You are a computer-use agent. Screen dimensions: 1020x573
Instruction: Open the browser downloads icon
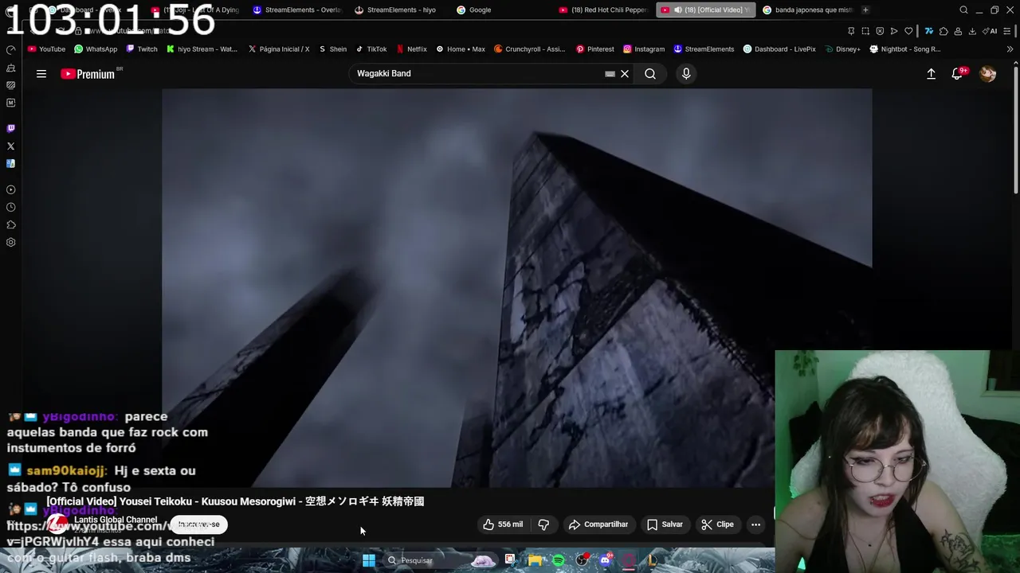pyautogui.click(x=972, y=31)
